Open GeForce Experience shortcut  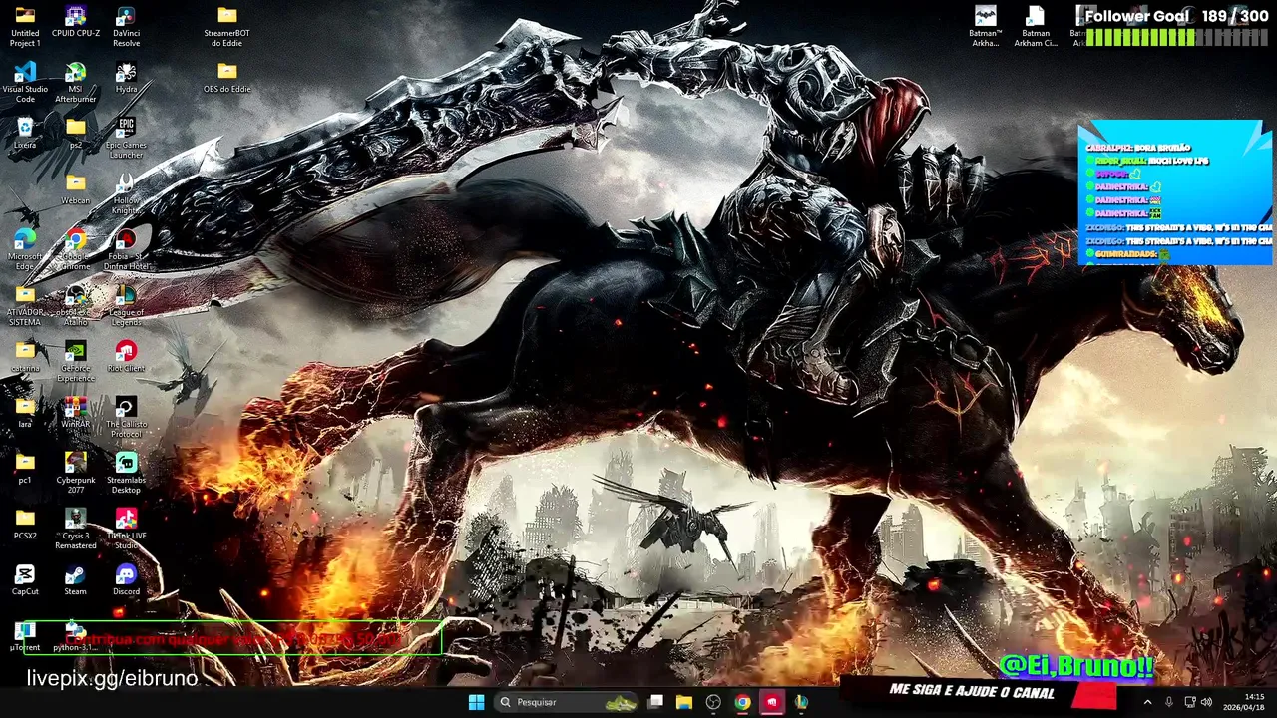tap(76, 361)
